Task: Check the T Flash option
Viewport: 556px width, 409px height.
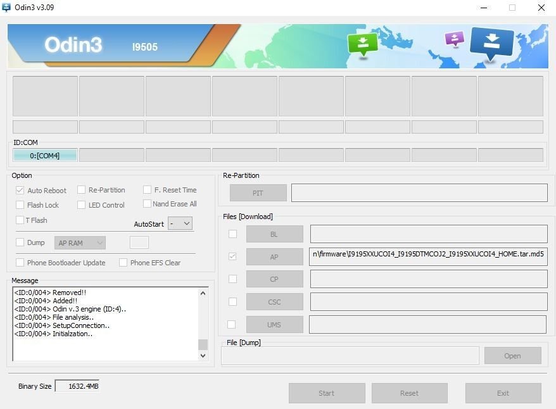Action: tap(20, 220)
